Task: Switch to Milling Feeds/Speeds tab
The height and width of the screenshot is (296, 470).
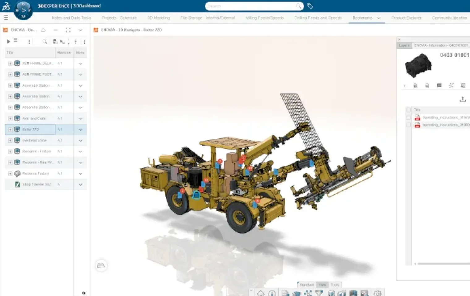Action: [264, 18]
